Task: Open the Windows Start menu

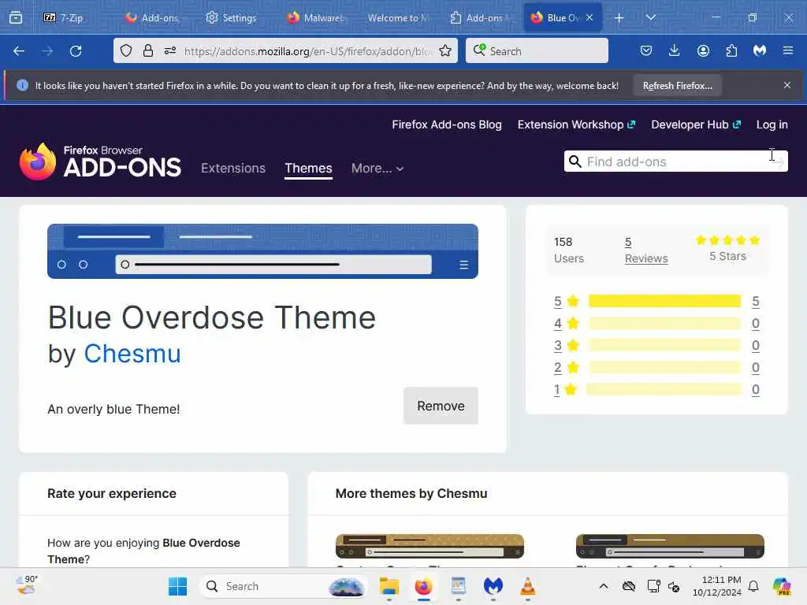Action: click(177, 586)
